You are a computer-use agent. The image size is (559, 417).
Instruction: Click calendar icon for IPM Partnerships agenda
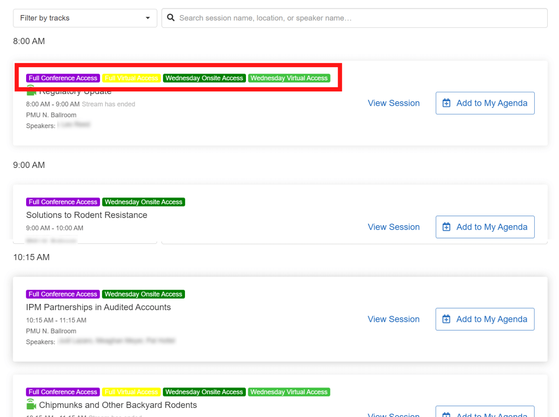coord(446,319)
